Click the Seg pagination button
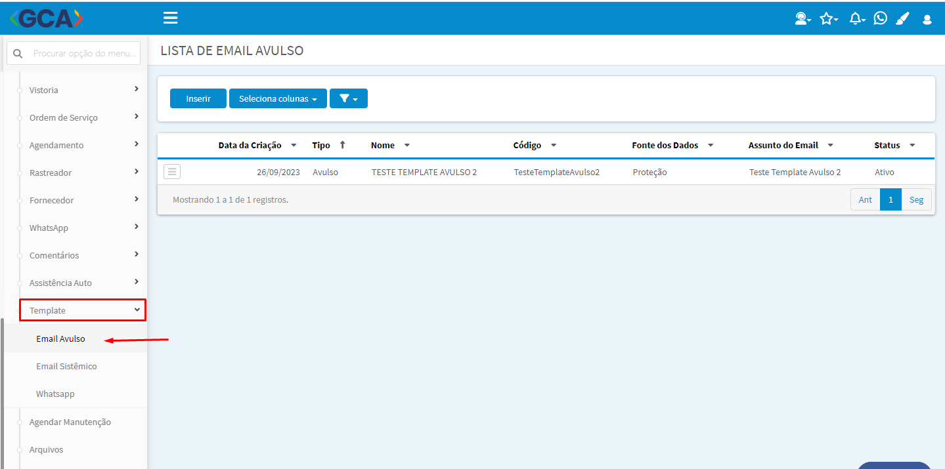 click(916, 199)
